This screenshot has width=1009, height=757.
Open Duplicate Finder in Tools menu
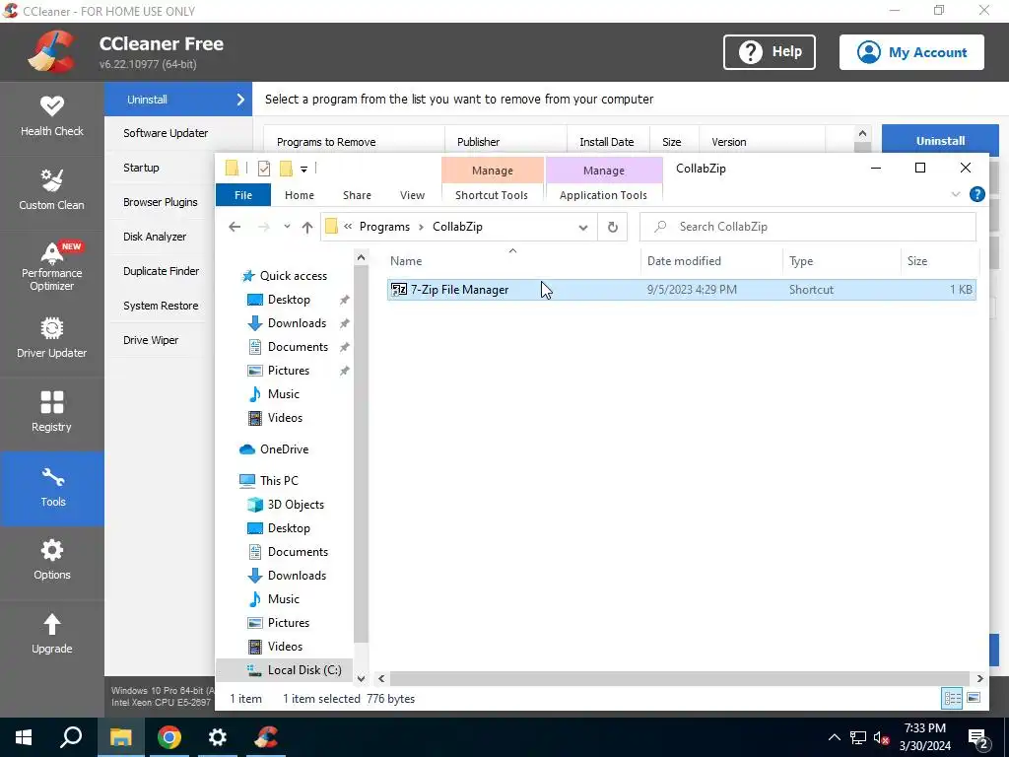(x=161, y=271)
